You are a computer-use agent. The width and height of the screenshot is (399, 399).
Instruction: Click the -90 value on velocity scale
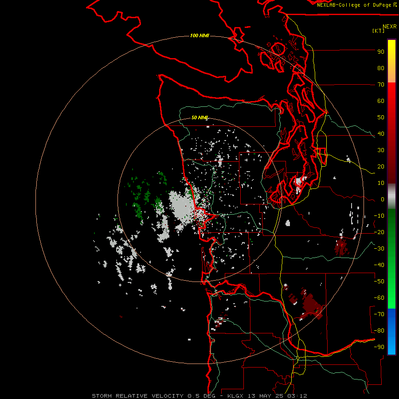pyautogui.click(x=379, y=347)
